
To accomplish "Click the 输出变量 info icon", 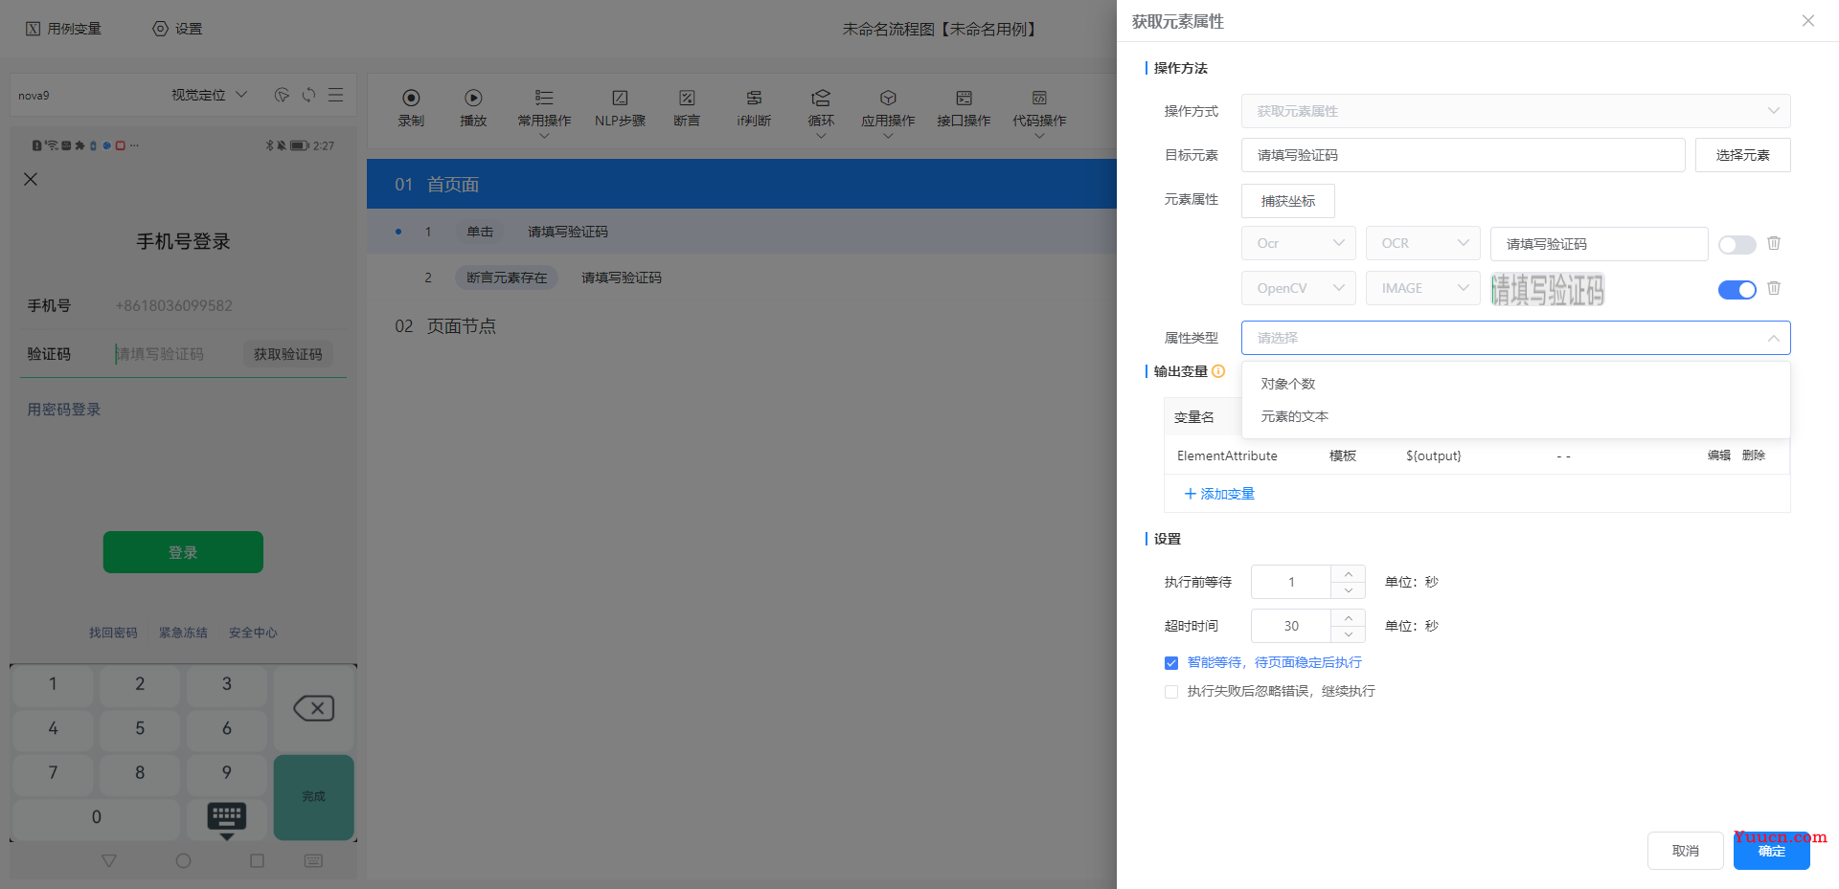I will tap(1218, 371).
